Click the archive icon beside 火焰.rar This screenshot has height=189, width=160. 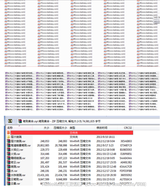[9, 154]
